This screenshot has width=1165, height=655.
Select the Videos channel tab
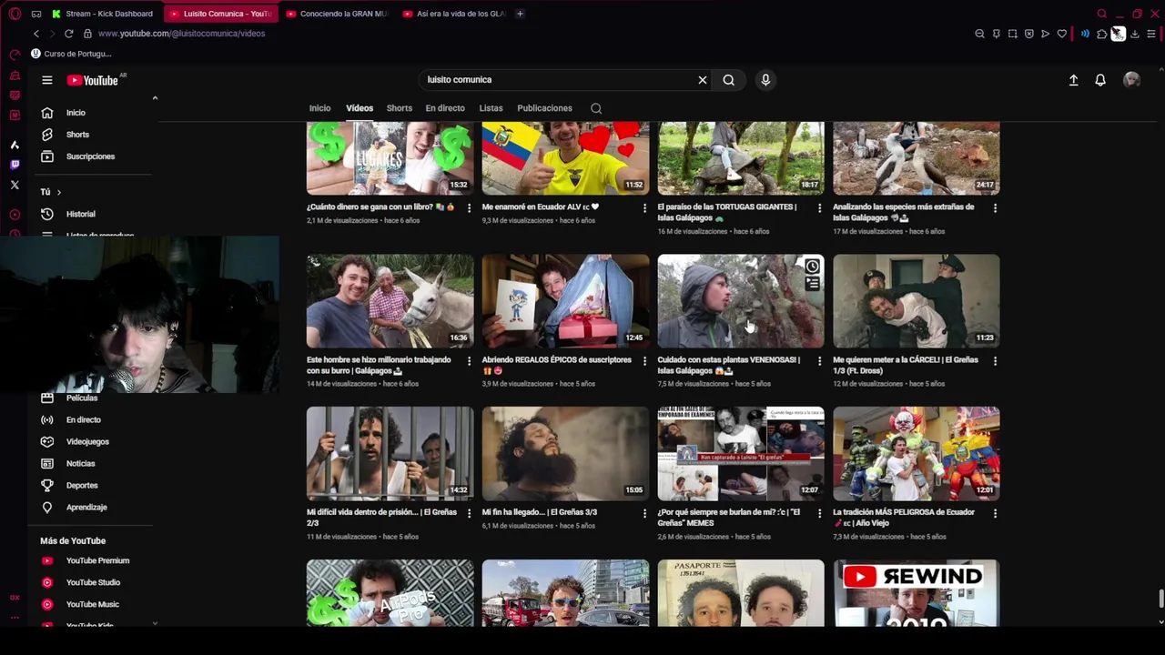tap(360, 108)
